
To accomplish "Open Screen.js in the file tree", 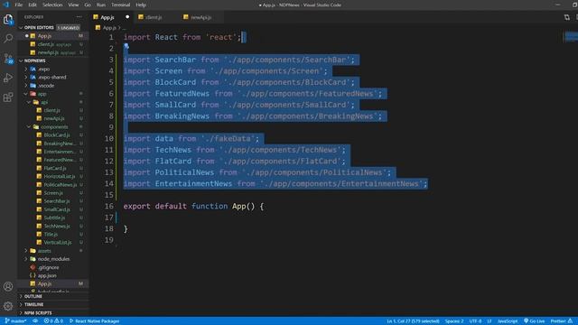I will click(x=53, y=192).
